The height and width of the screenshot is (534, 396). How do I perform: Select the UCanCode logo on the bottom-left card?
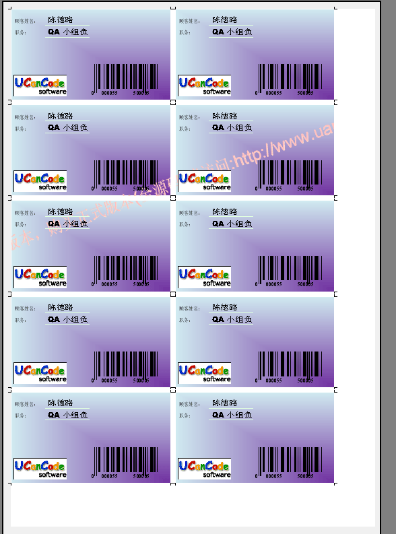pyautogui.click(x=40, y=469)
